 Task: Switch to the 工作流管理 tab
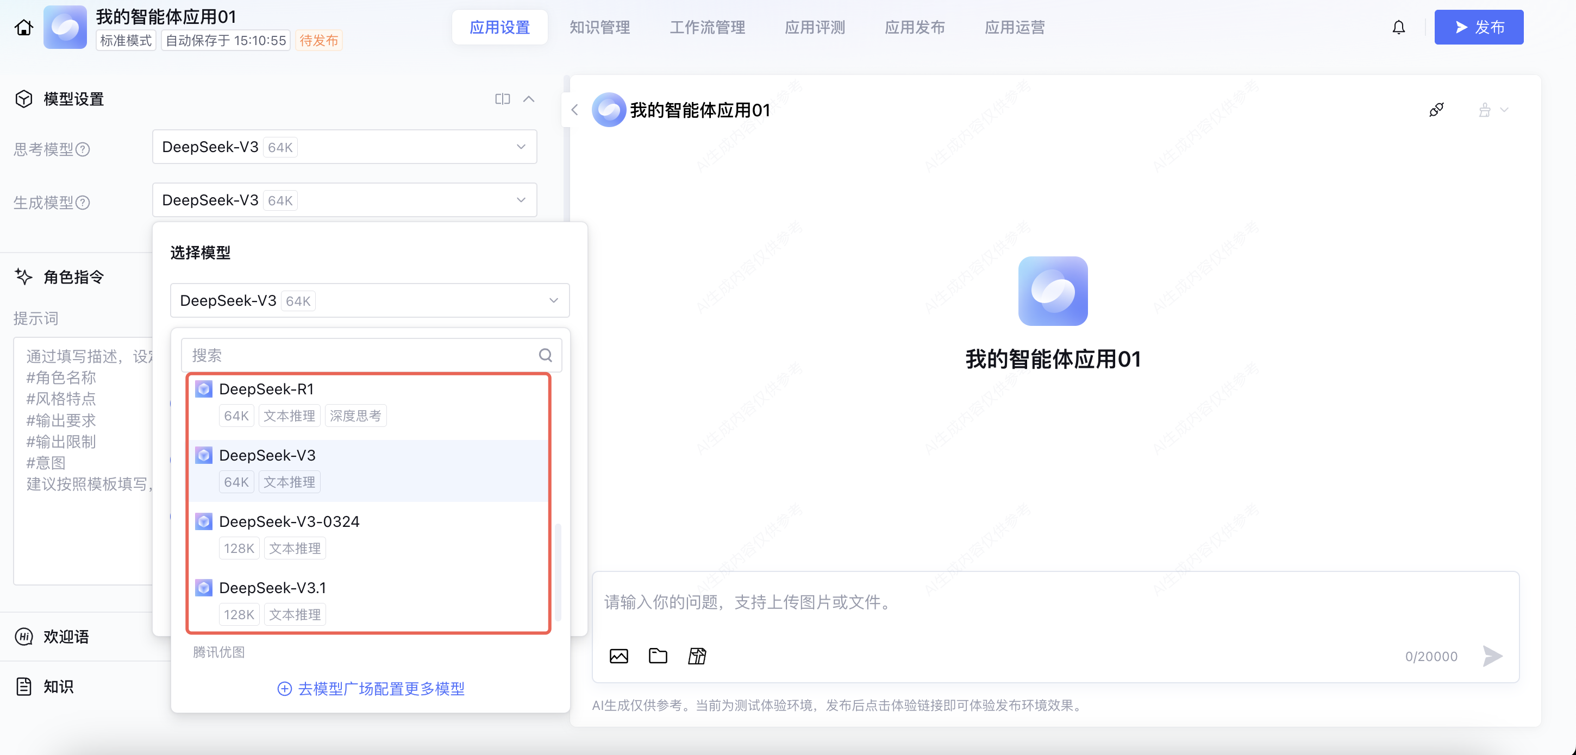point(707,28)
